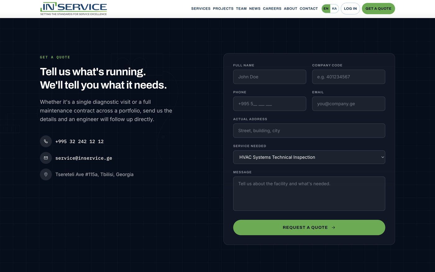
Task: Click the Tsereteli Ave #115a address text
Action: (x=94, y=175)
